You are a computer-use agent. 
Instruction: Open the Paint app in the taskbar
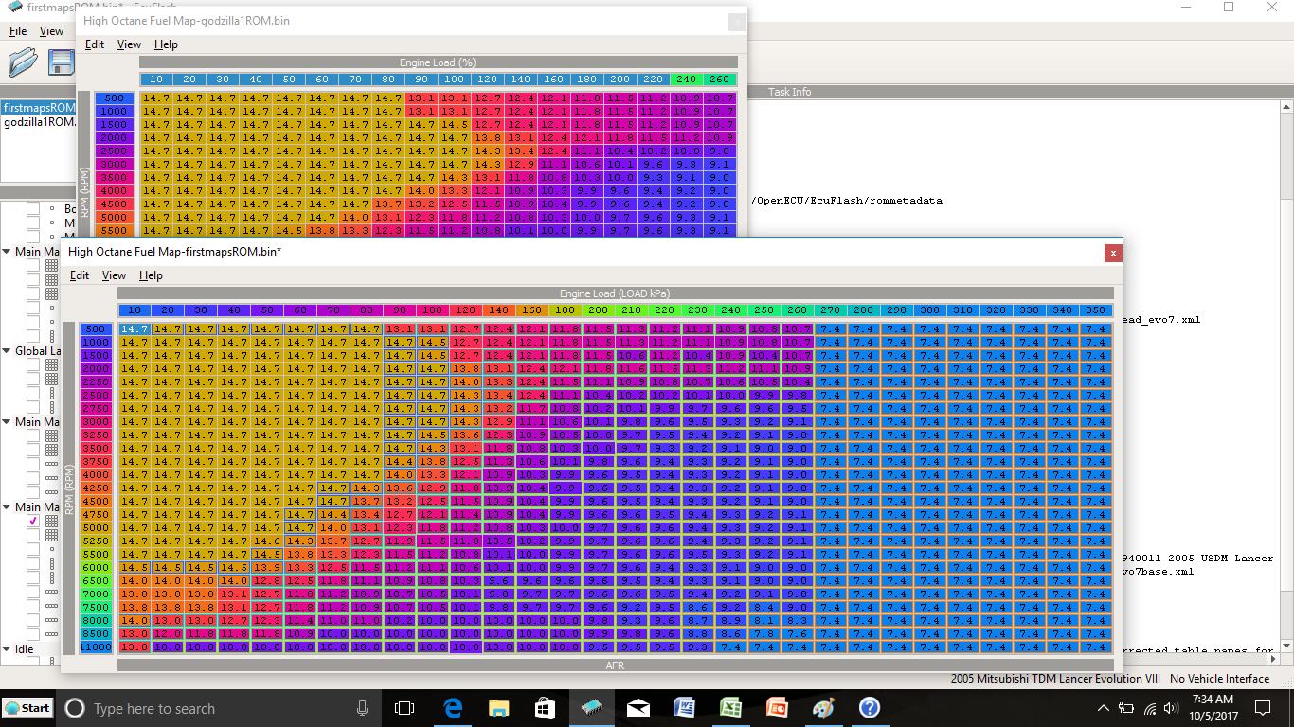pyautogui.click(x=822, y=708)
